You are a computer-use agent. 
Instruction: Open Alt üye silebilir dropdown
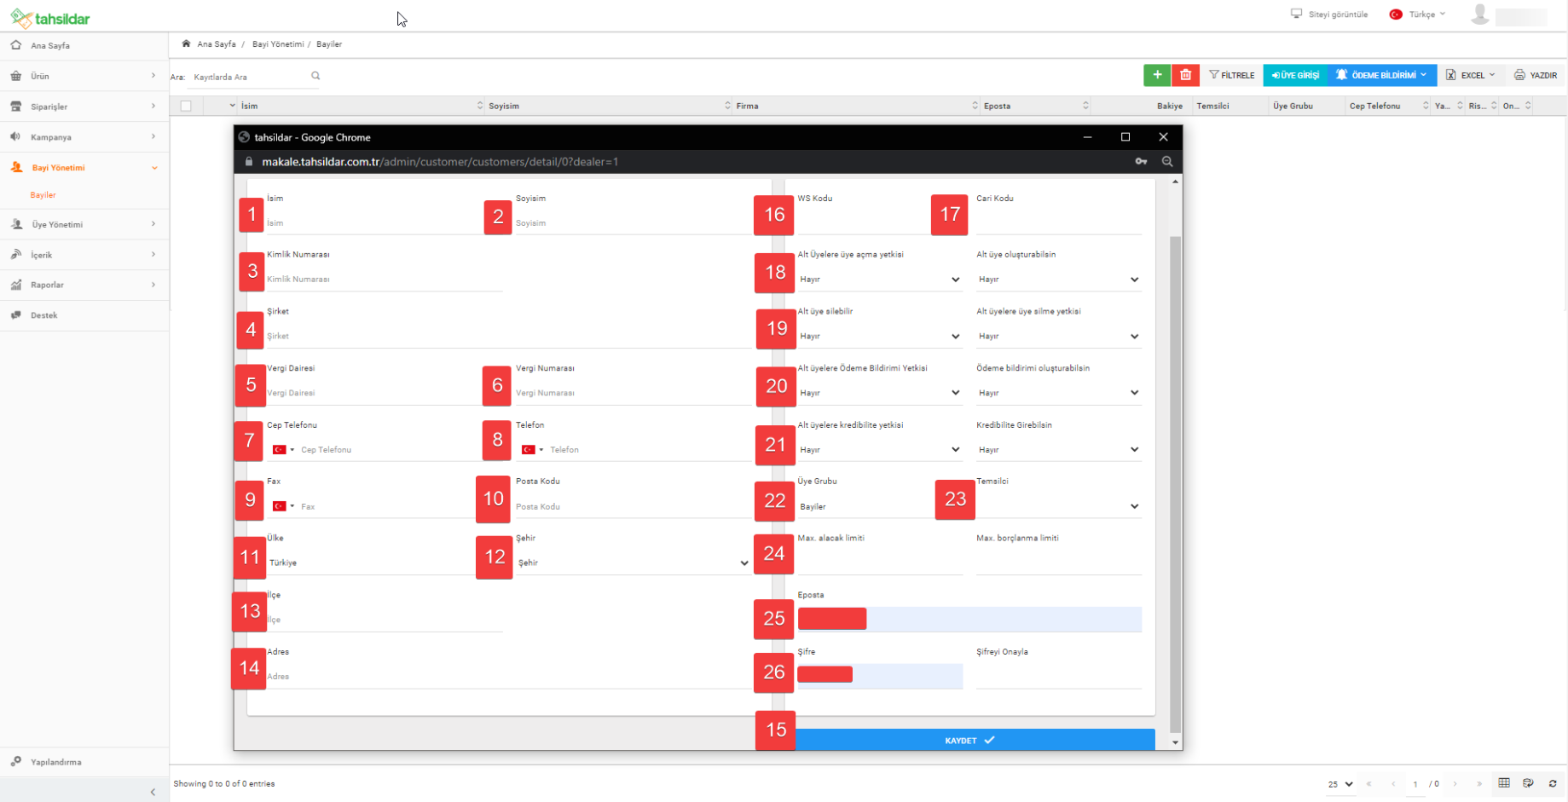(x=879, y=336)
